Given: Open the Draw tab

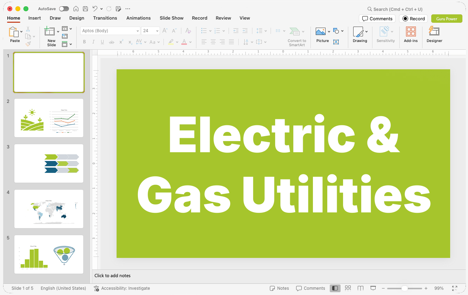Looking at the screenshot, I should pyautogui.click(x=55, y=18).
